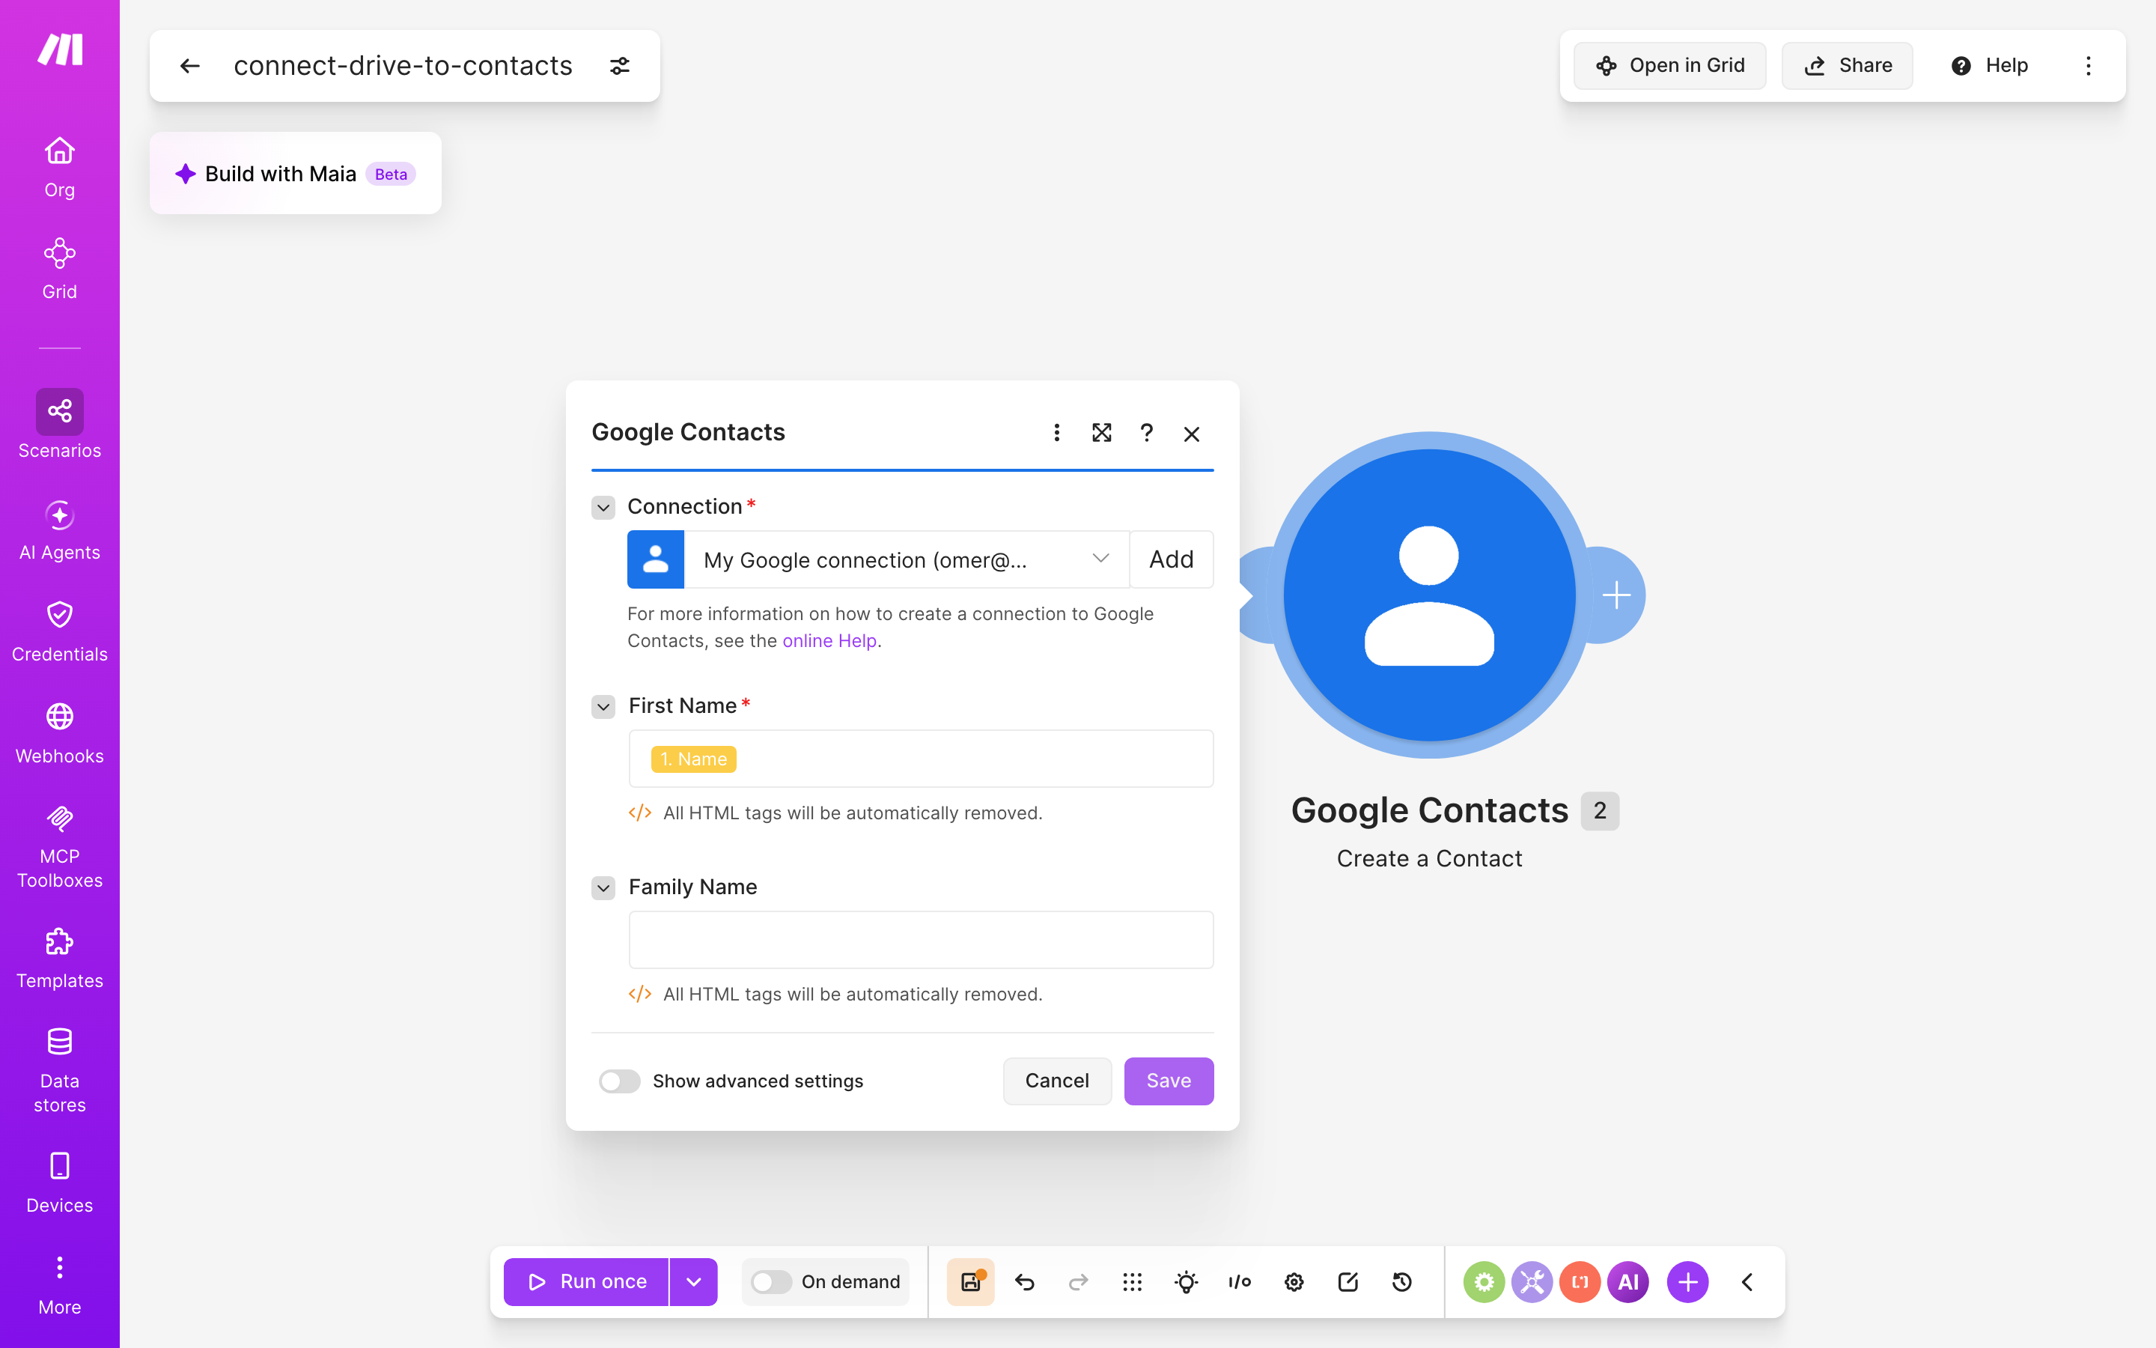This screenshot has width=2156, height=1348.
Task: Open Data stores section
Action: pos(60,1071)
